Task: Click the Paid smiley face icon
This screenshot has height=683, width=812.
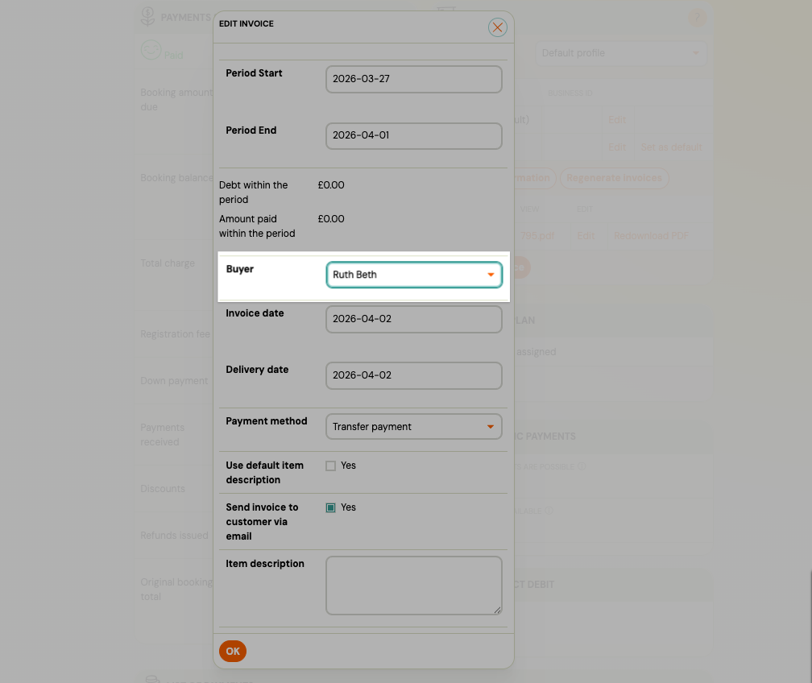Action: pyautogui.click(x=152, y=51)
